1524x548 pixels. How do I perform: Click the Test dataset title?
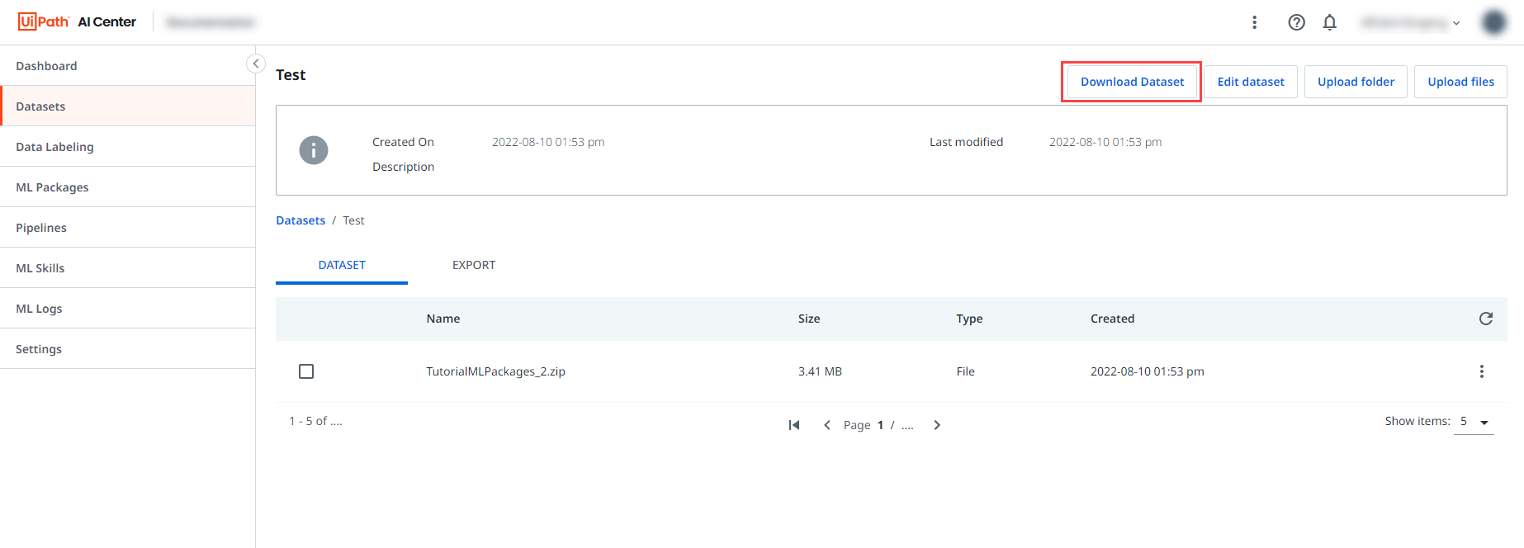click(x=291, y=75)
